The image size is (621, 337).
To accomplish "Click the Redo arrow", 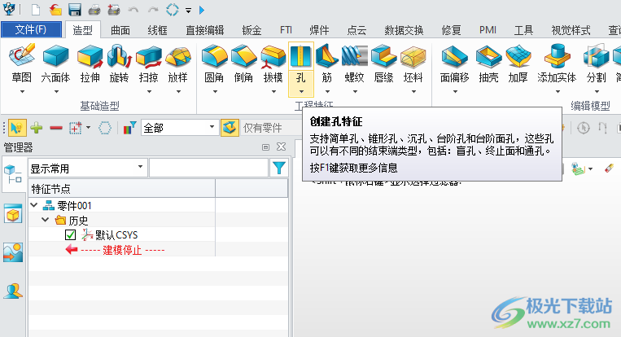I will 153,10.
